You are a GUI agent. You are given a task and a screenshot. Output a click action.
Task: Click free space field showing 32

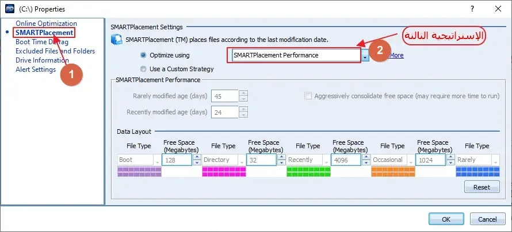[x=262, y=160]
